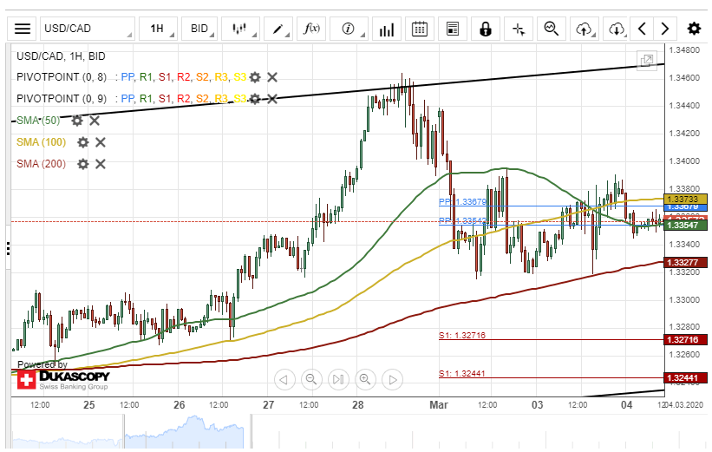Viewport: 712px width, 452px height.
Task: Click the 1.33733 SMA price tag
Action: pyautogui.click(x=685, y=199)
